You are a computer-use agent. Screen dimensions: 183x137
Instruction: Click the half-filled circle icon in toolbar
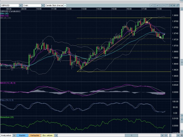click(x=171, y=5)
